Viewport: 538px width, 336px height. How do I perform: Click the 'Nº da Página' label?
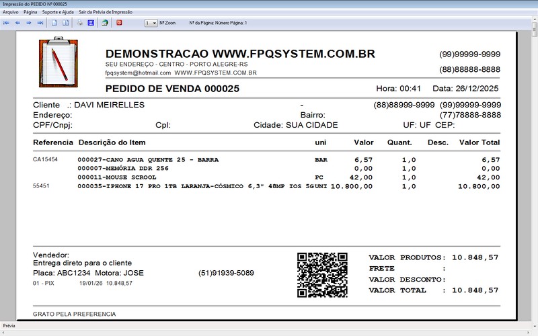(x=218, y=23)
